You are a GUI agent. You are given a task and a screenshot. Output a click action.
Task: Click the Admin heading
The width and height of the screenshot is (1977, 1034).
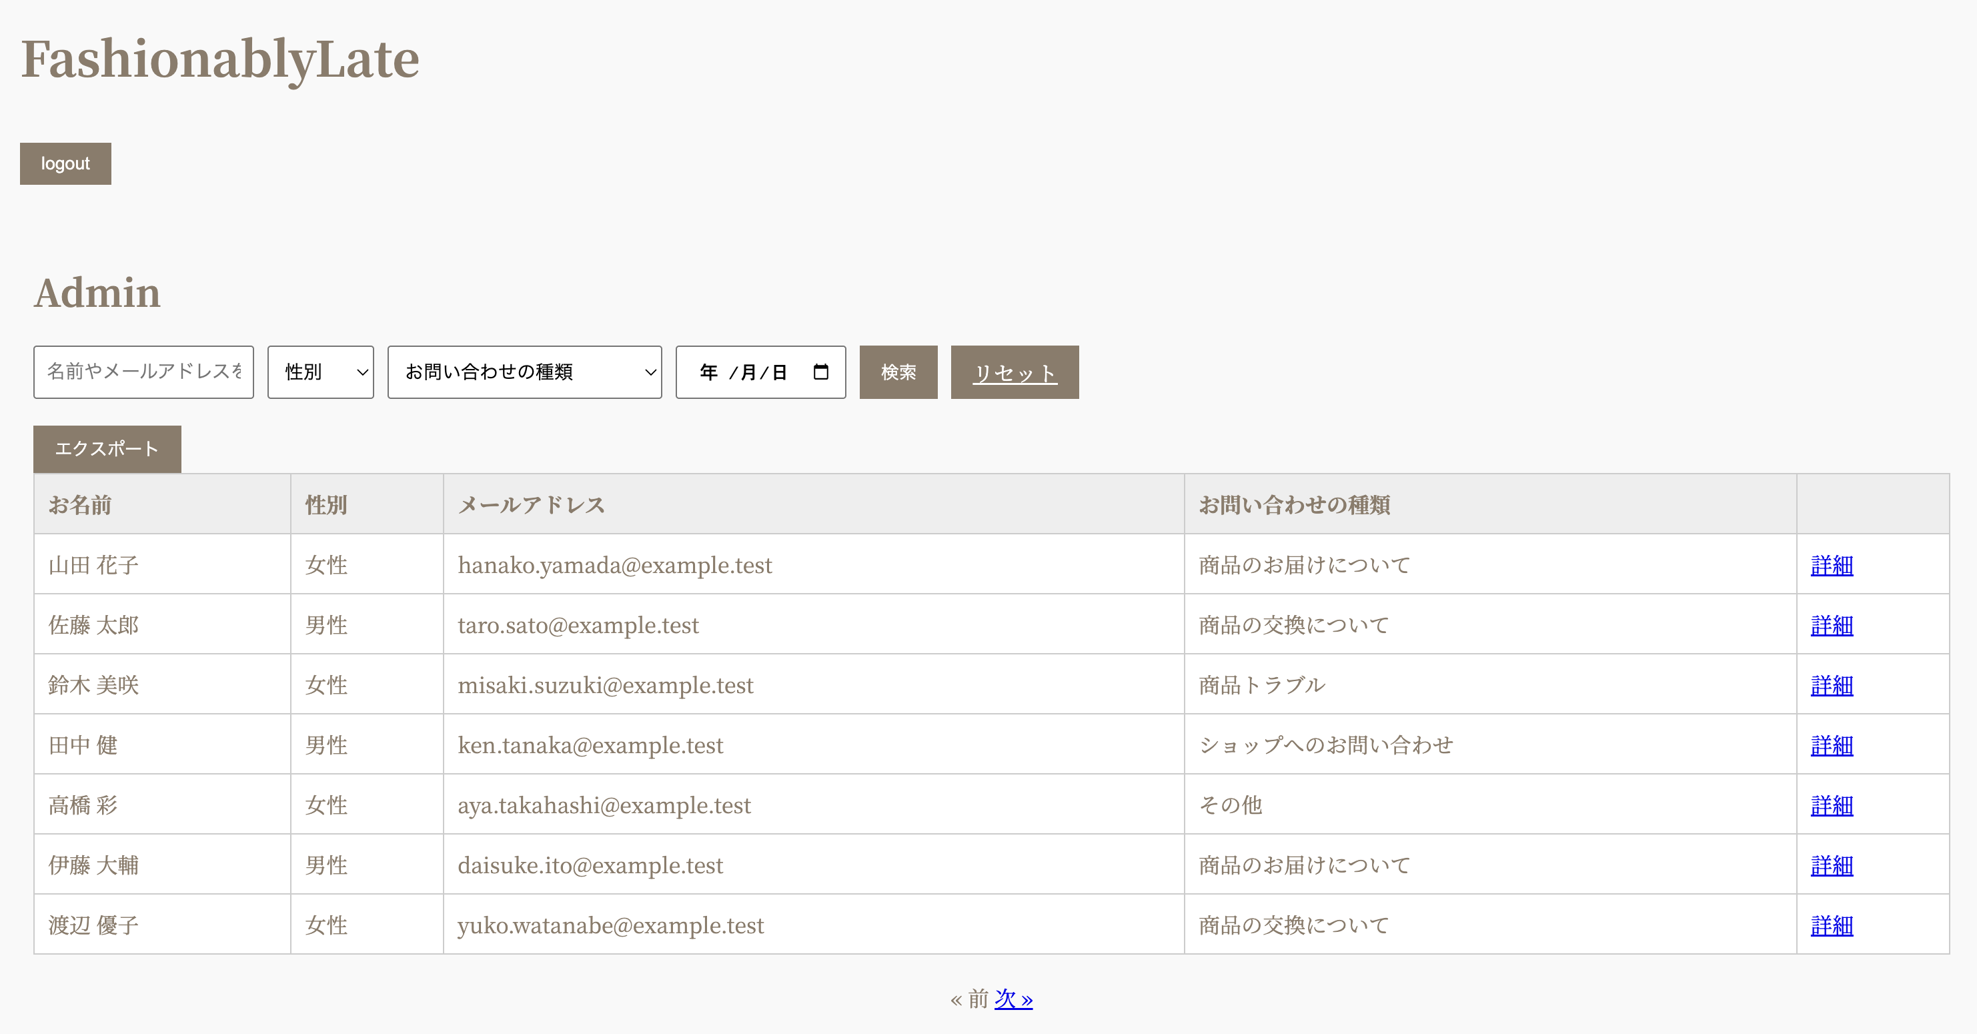coord(97,292)
